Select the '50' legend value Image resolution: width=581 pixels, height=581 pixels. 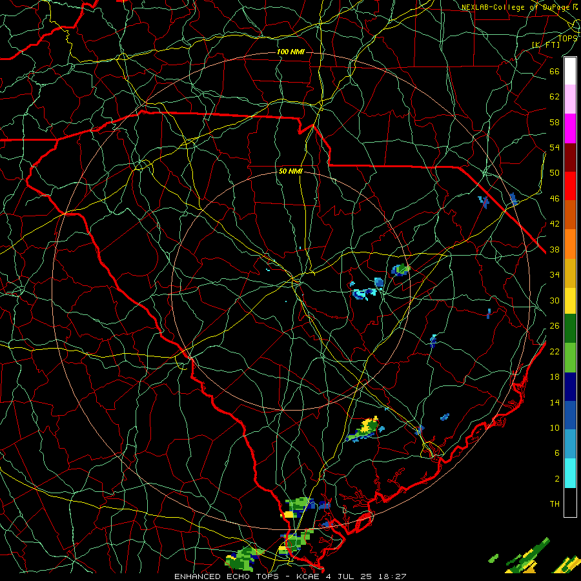point(555,173)
